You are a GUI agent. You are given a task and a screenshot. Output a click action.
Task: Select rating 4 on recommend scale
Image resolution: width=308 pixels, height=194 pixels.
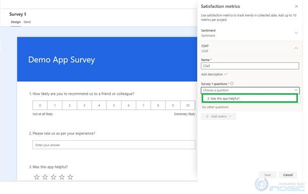point(99,105)
